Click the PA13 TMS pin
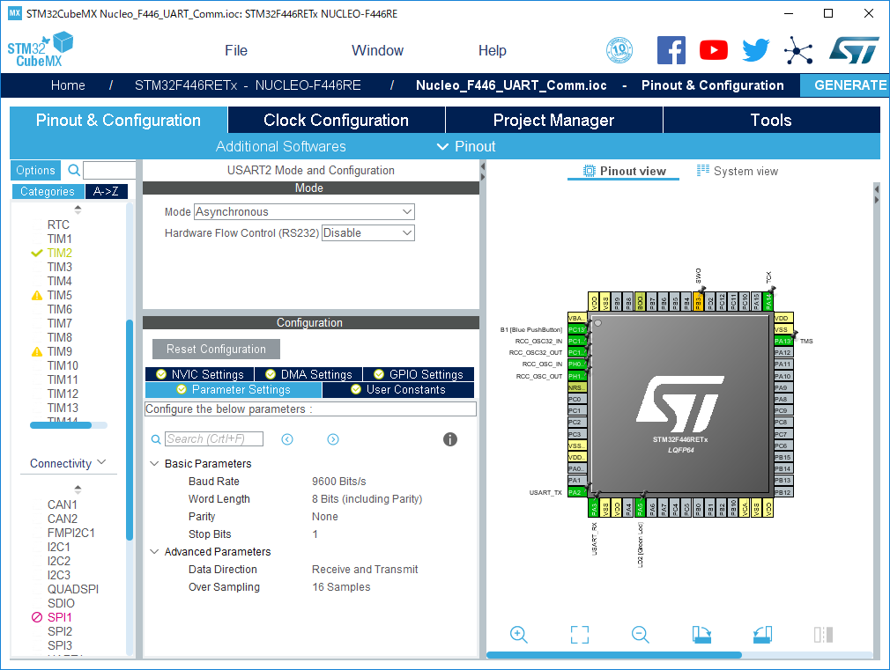This screenshot has width=890, height=670. coord(783,341)
